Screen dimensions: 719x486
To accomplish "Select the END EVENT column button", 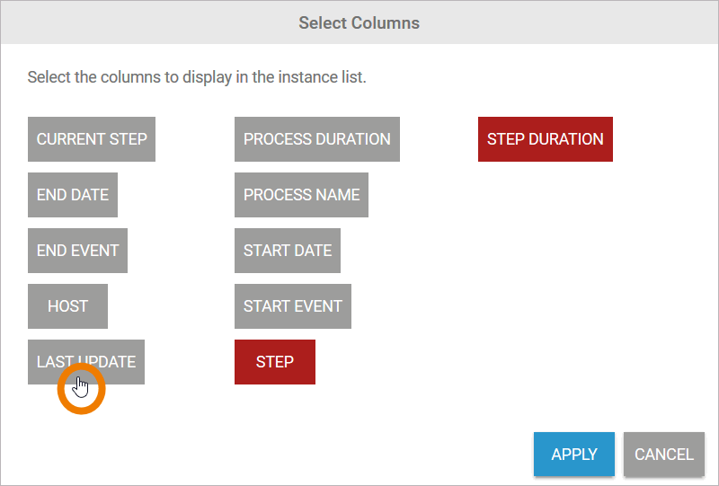I will tap(77, 251).
